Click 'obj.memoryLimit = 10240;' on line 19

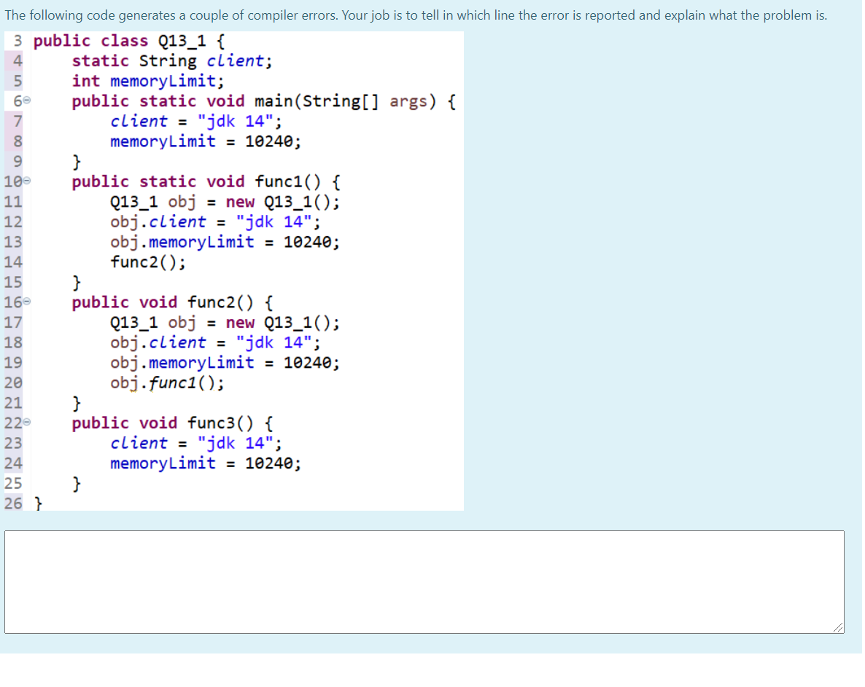point(225,363)
